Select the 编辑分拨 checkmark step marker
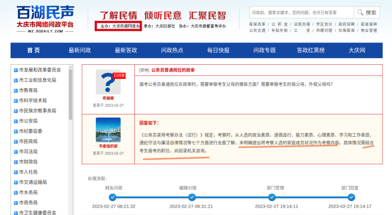Viewport: 392px width, 215px height. coord(192,198)
